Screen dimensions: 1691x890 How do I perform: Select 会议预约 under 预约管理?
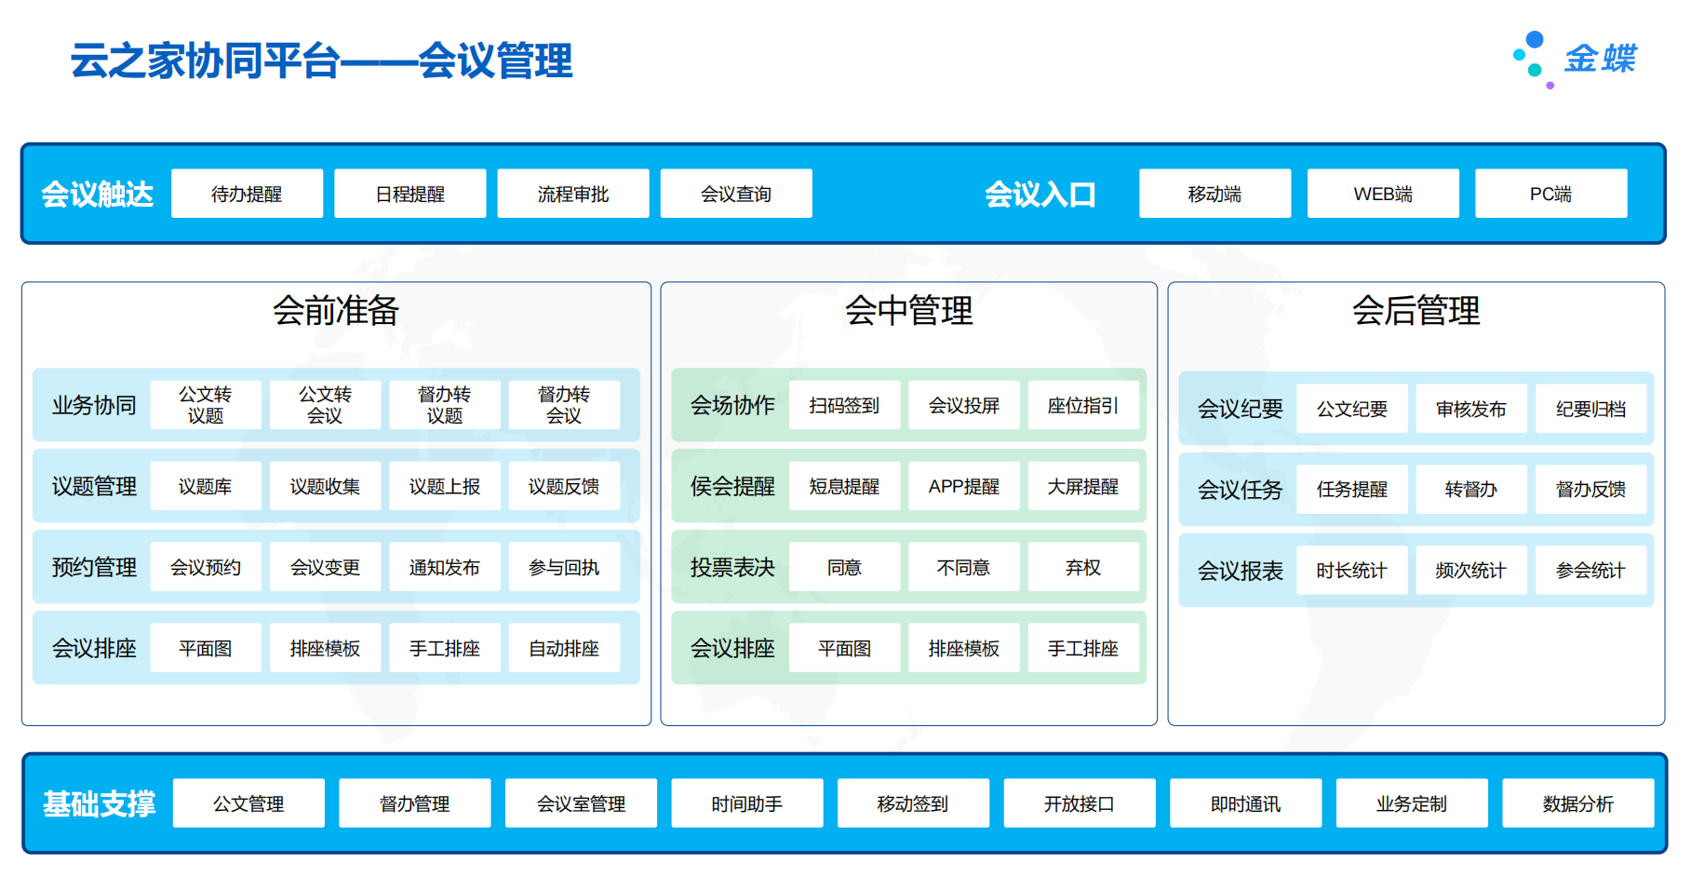coord(206,567)
